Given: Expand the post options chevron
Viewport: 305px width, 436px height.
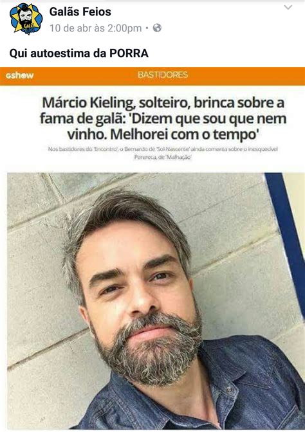Looking at the screenshot, I should coord(288,7).
